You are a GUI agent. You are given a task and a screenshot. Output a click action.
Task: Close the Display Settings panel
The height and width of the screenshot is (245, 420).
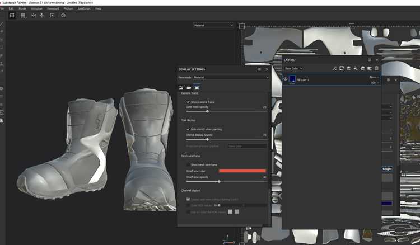[x=267, y=69]
